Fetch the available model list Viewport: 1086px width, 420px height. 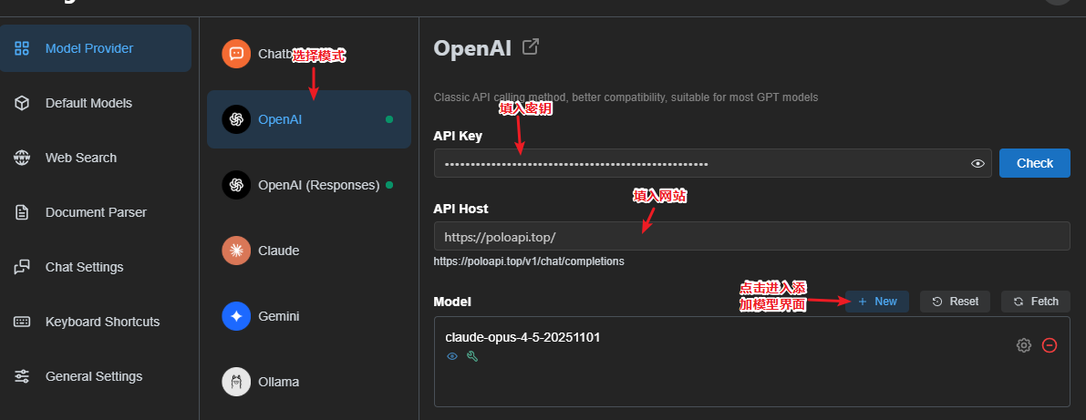click(1036, 302)
